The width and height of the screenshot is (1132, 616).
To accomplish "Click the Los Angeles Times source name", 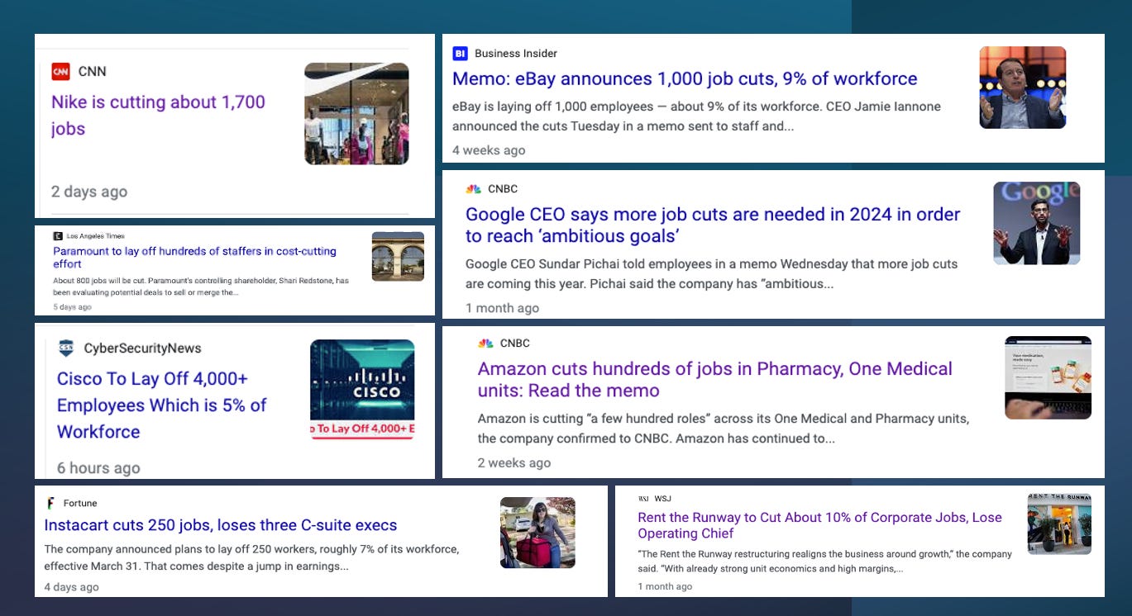I will click(95, 236).
